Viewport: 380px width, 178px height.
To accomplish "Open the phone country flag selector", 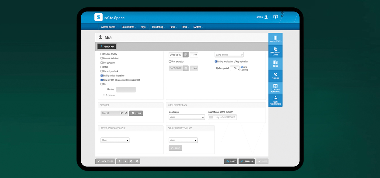I will point(212,117).
